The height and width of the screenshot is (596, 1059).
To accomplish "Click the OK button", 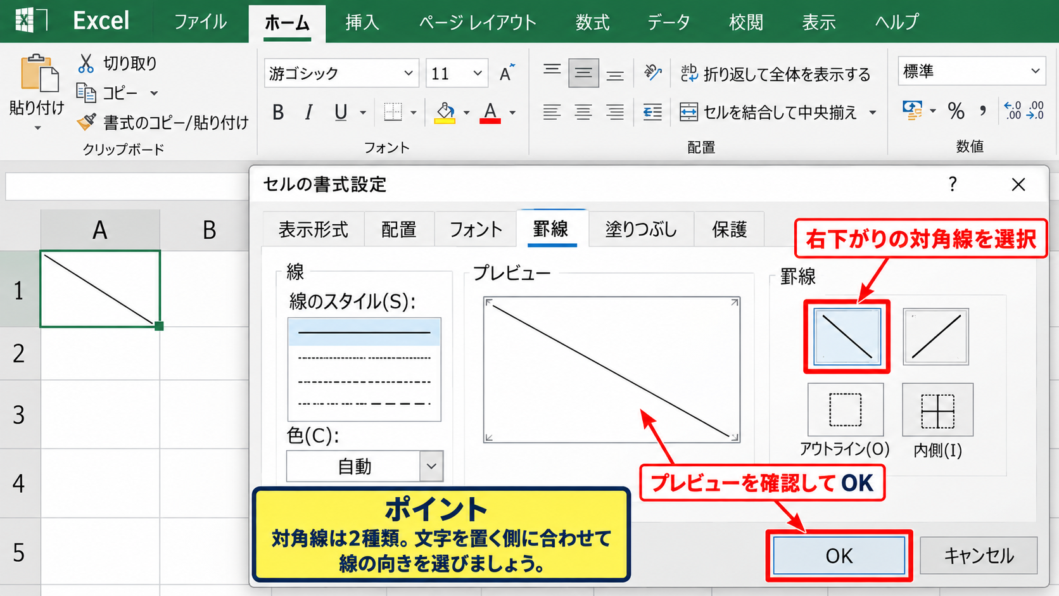I will point(839,556).
